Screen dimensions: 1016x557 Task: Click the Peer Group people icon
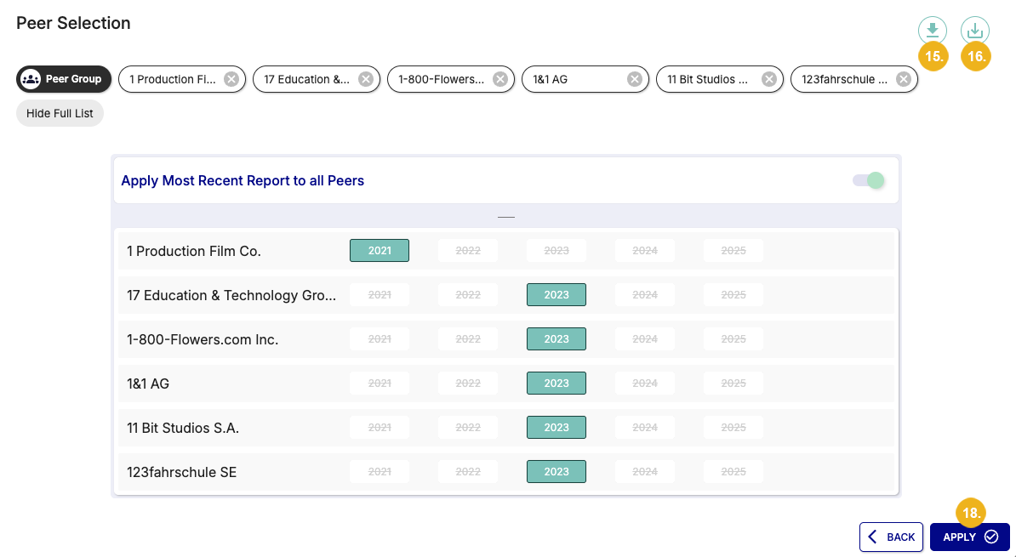coord(31,78)
